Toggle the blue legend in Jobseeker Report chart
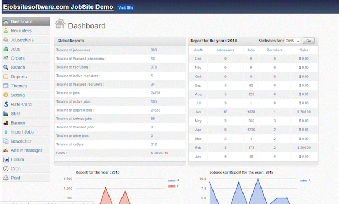This screenshot has width=339, height=204. (307, 180)
